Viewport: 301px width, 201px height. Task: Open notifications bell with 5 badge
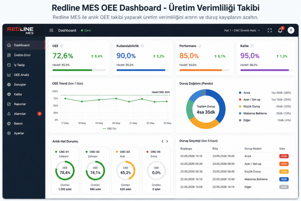coord(280,30)
